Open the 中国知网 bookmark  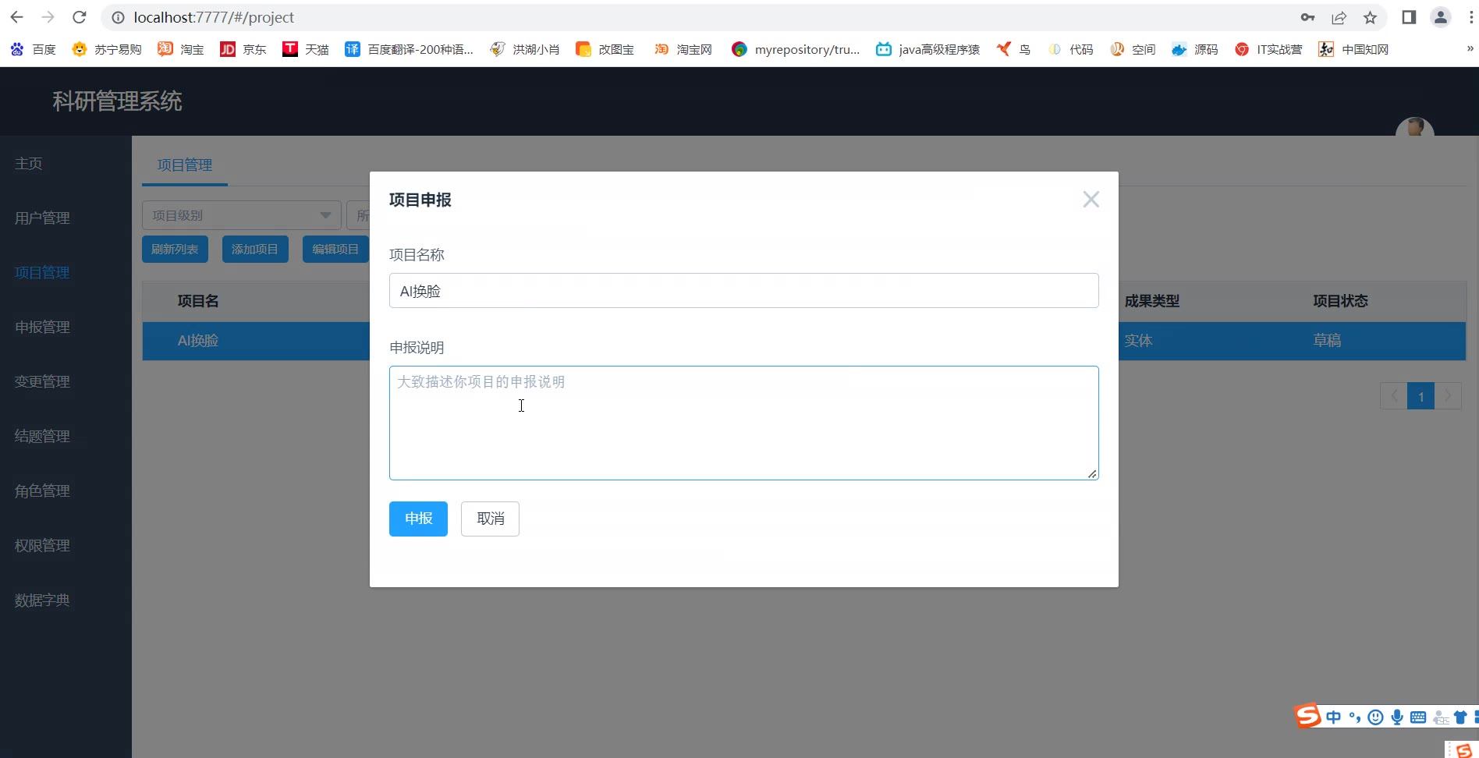coord(1353,49)
